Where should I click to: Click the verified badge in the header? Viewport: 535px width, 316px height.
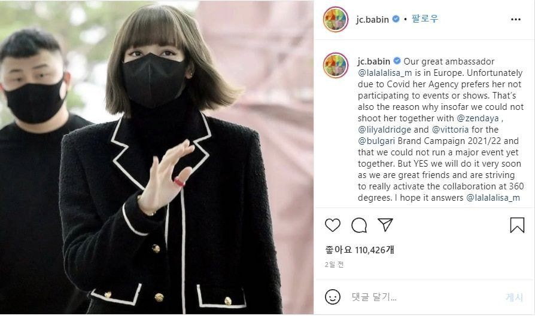click(x=396, y=19)
